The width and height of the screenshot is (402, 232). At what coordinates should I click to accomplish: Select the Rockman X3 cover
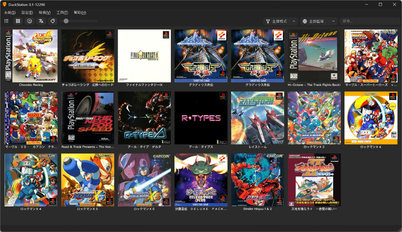(315, 118)
